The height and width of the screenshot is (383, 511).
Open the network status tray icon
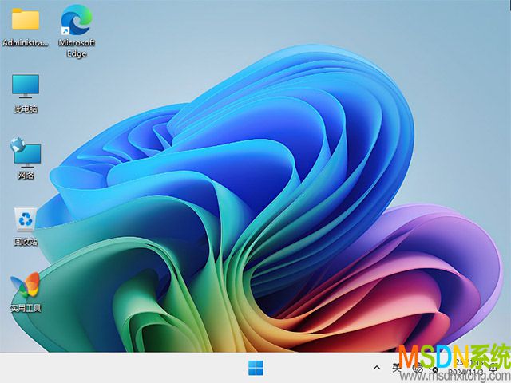(x=418, y=368)
